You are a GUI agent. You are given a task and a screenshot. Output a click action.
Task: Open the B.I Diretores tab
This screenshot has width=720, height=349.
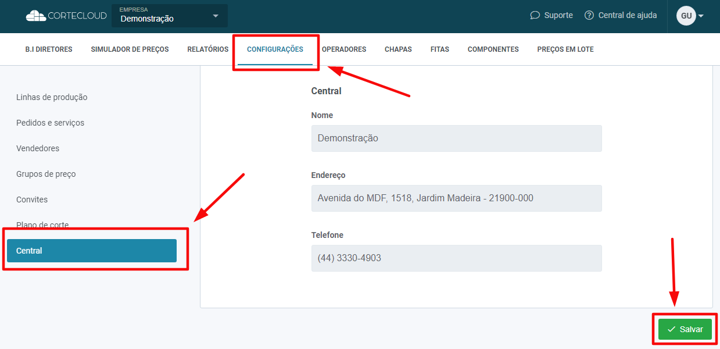click(49, 49)
